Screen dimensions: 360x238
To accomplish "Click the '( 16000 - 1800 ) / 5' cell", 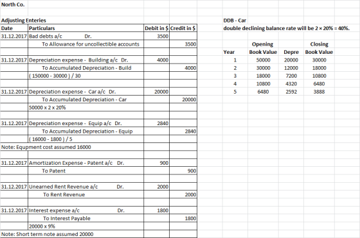I will click(x=86, y=139).
